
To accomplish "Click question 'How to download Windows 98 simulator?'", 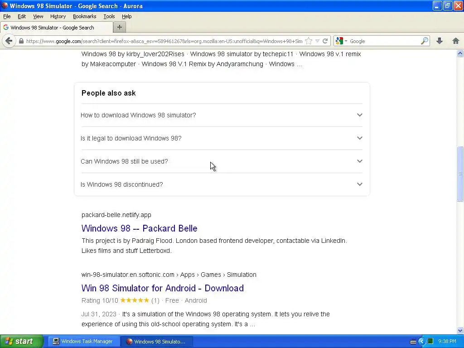I will 138,115.
